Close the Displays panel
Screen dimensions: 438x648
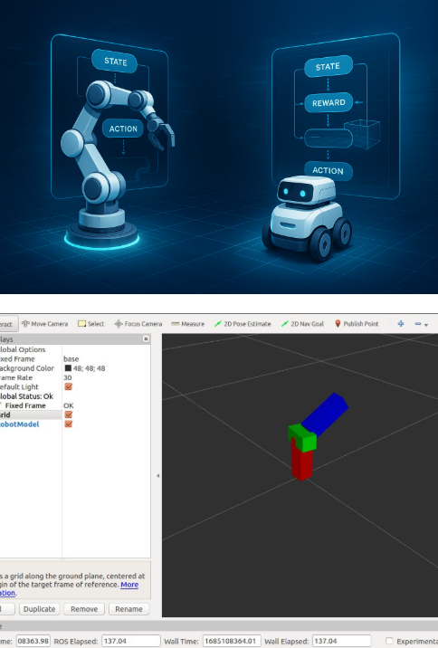(146, 338)
